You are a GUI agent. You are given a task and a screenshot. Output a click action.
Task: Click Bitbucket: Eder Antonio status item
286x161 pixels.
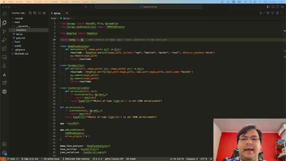pos(76,159)
